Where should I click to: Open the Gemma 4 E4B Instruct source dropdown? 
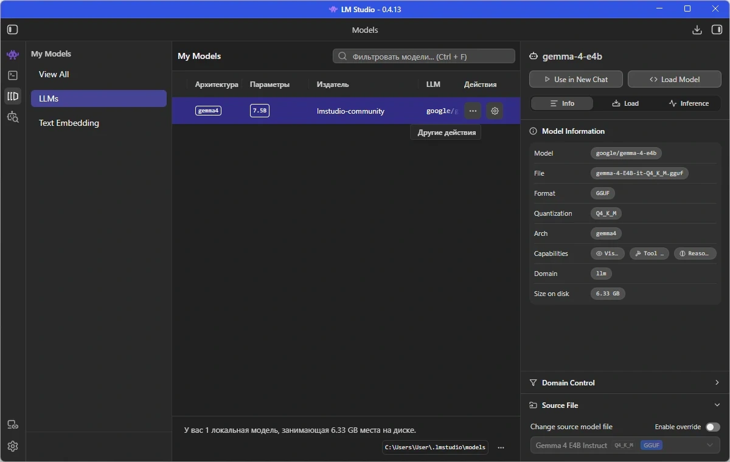coord(625,445)
